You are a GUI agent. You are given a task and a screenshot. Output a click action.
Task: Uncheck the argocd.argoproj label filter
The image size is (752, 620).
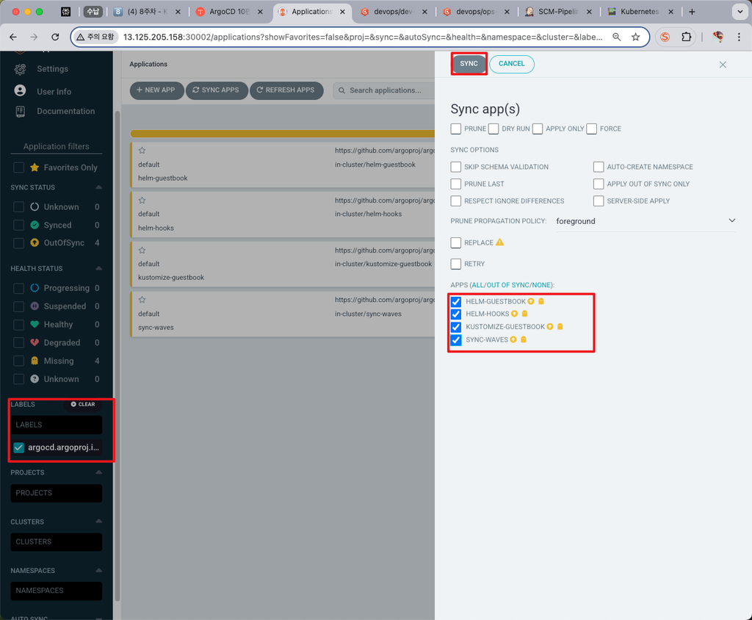coord(18,447)
